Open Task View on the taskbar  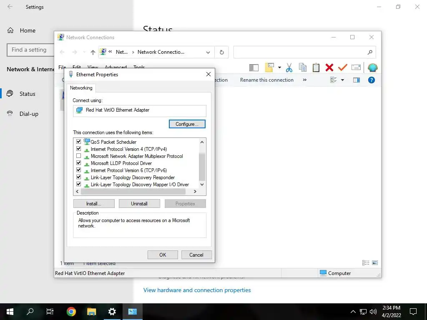tap(50, 312)
